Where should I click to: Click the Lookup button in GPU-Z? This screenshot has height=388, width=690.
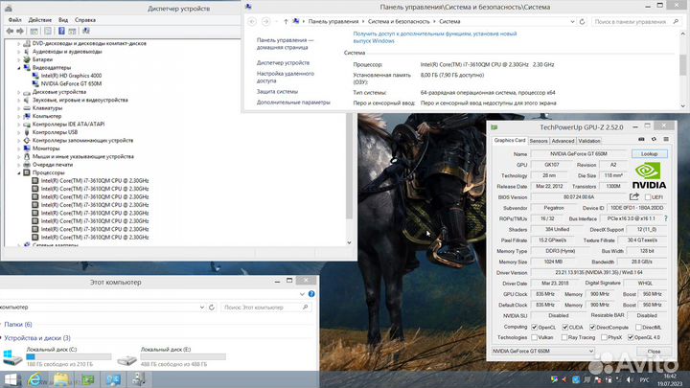tap(649, 154)
